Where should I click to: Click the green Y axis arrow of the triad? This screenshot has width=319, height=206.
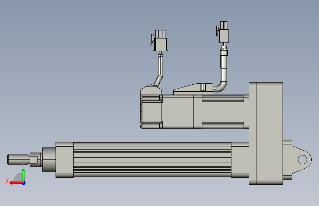pyautogui.click(x=24, y=176)
